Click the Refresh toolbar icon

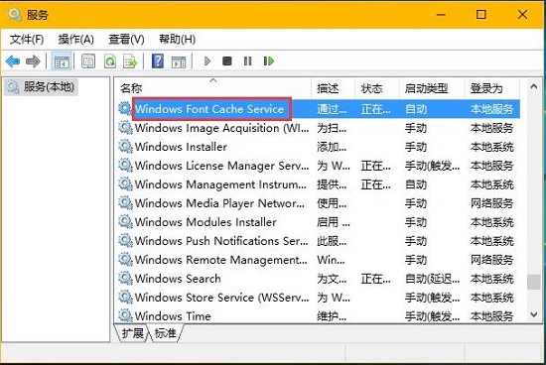point(110,61)
